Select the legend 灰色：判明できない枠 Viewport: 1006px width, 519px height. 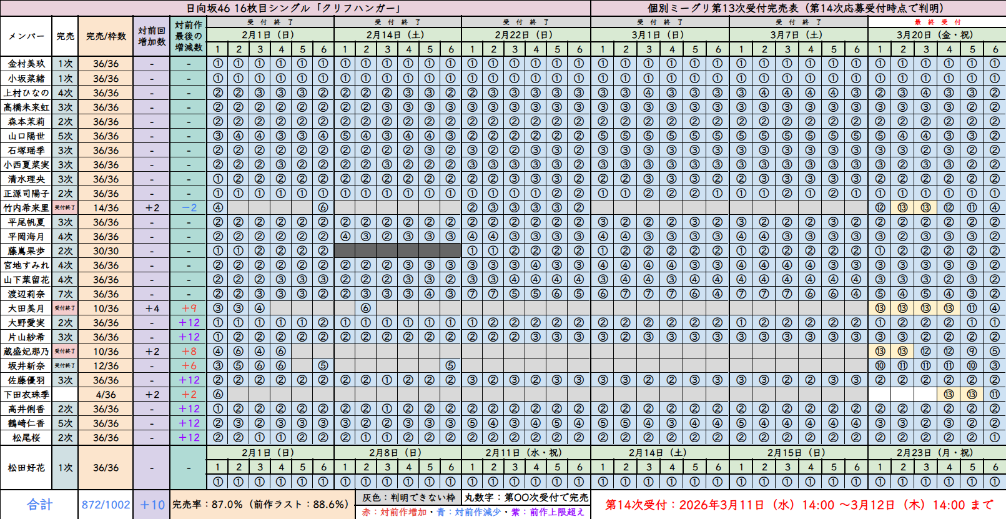[408, 498]
